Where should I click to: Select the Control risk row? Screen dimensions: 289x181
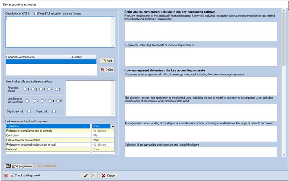pos(48,135)
